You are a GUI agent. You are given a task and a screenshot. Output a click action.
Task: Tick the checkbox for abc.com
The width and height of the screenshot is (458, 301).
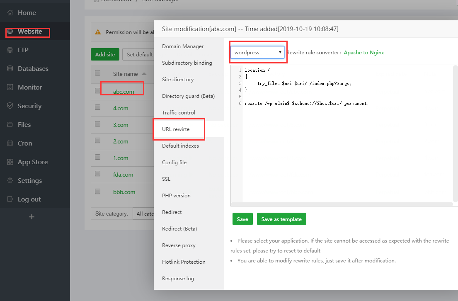pos(97,91)
